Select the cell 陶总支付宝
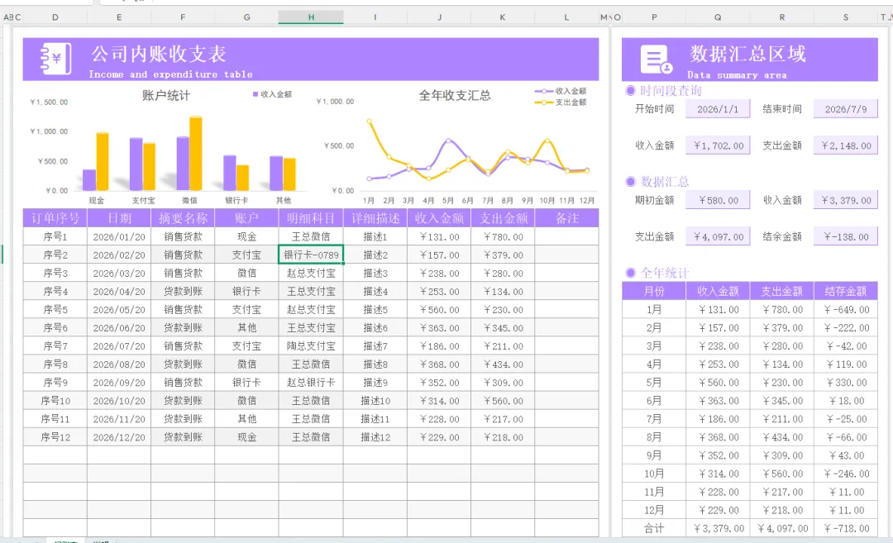Image resolution: width=893 pixels, height=543 pixels. [311, 346]
